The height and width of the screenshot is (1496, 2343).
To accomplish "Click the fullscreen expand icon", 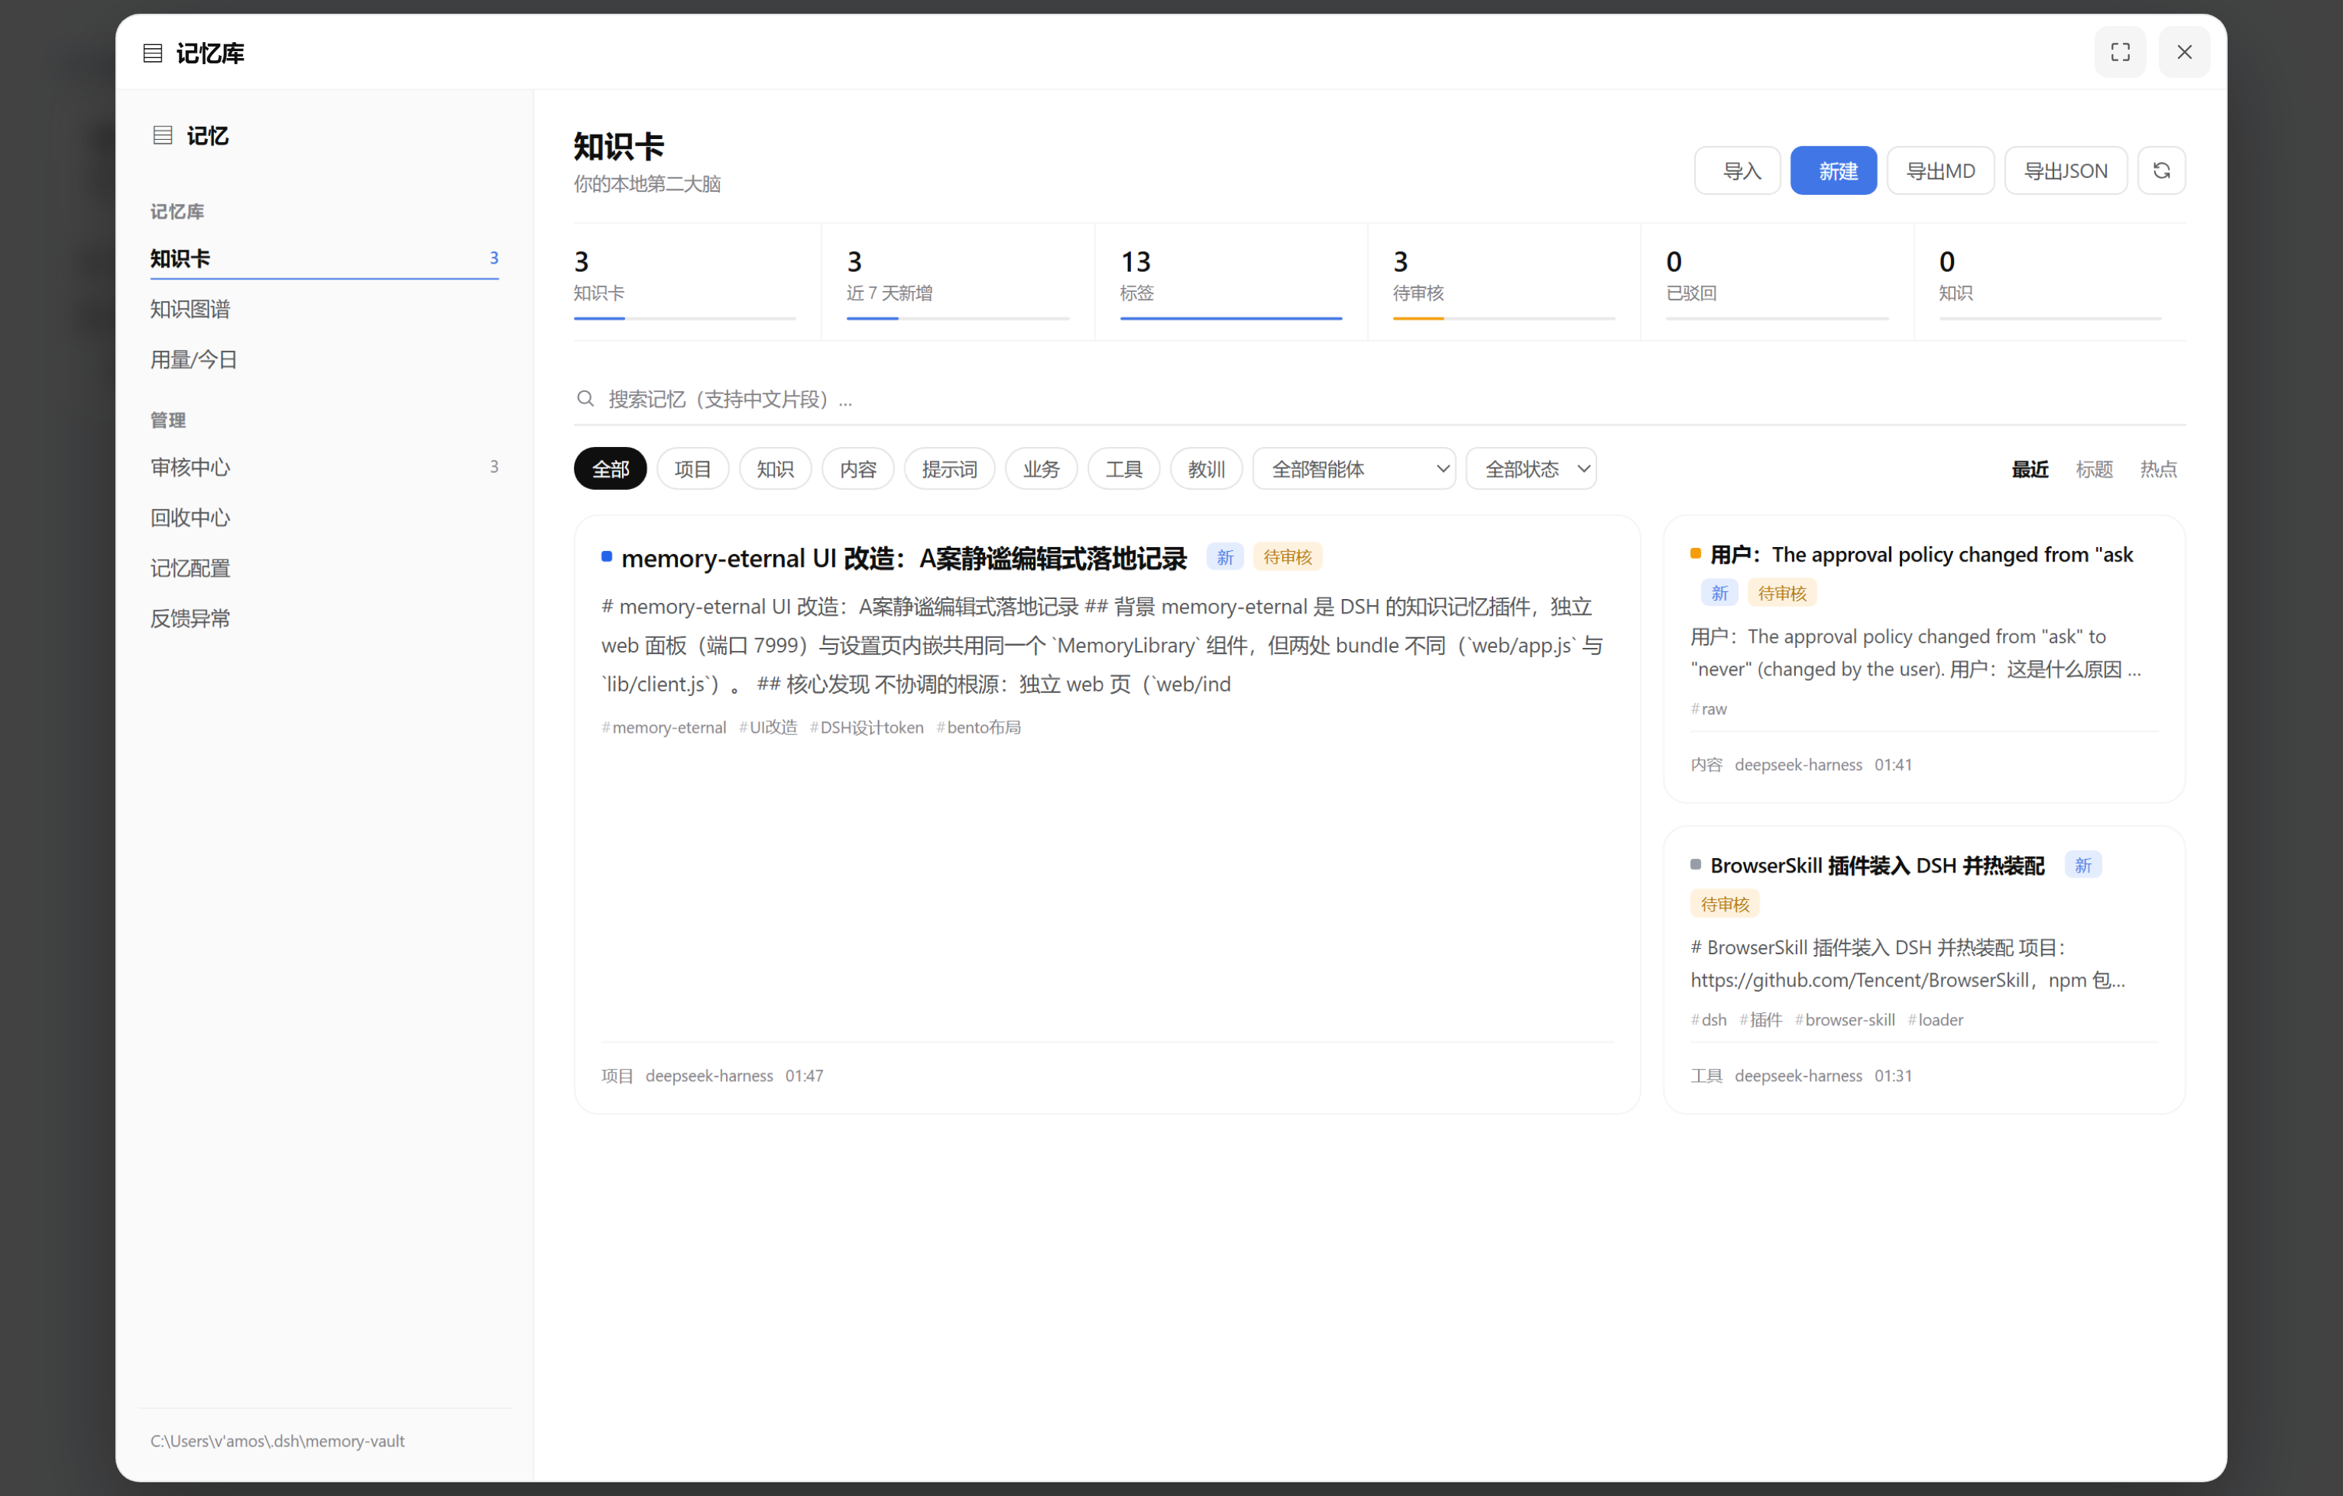I will pos(2119,53).
